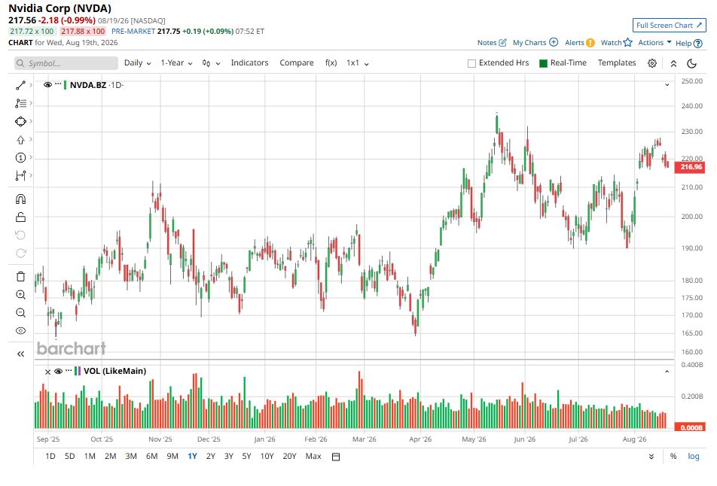Zoom out on the chart
The height and width of the screenshot is (486, 717).
click(x=20, y=313)
